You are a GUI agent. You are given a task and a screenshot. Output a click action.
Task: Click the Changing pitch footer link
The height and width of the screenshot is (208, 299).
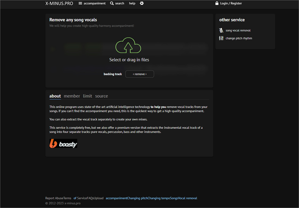pos(138,198)
